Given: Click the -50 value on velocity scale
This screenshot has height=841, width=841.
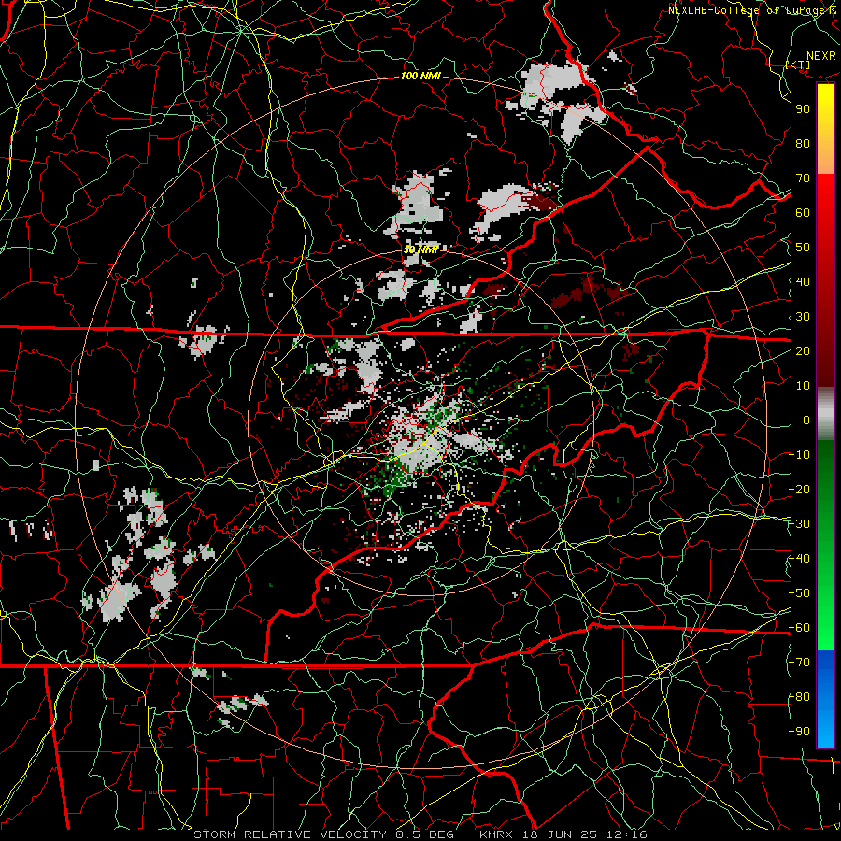Looking at the screenshot, I should [799, 593].
